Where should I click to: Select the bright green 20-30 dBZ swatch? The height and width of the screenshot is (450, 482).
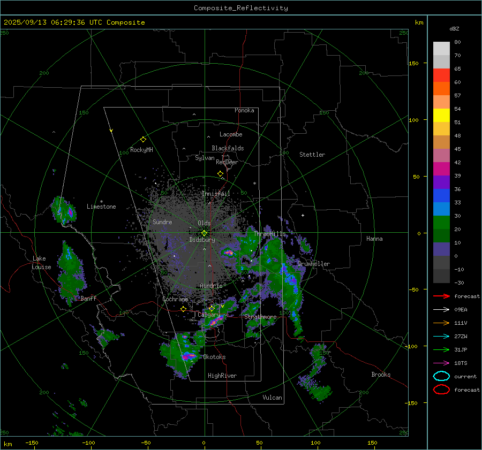tap(441, 223)
